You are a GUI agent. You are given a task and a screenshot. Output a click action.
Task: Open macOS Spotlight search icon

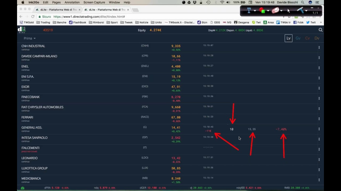coord(303,2)
